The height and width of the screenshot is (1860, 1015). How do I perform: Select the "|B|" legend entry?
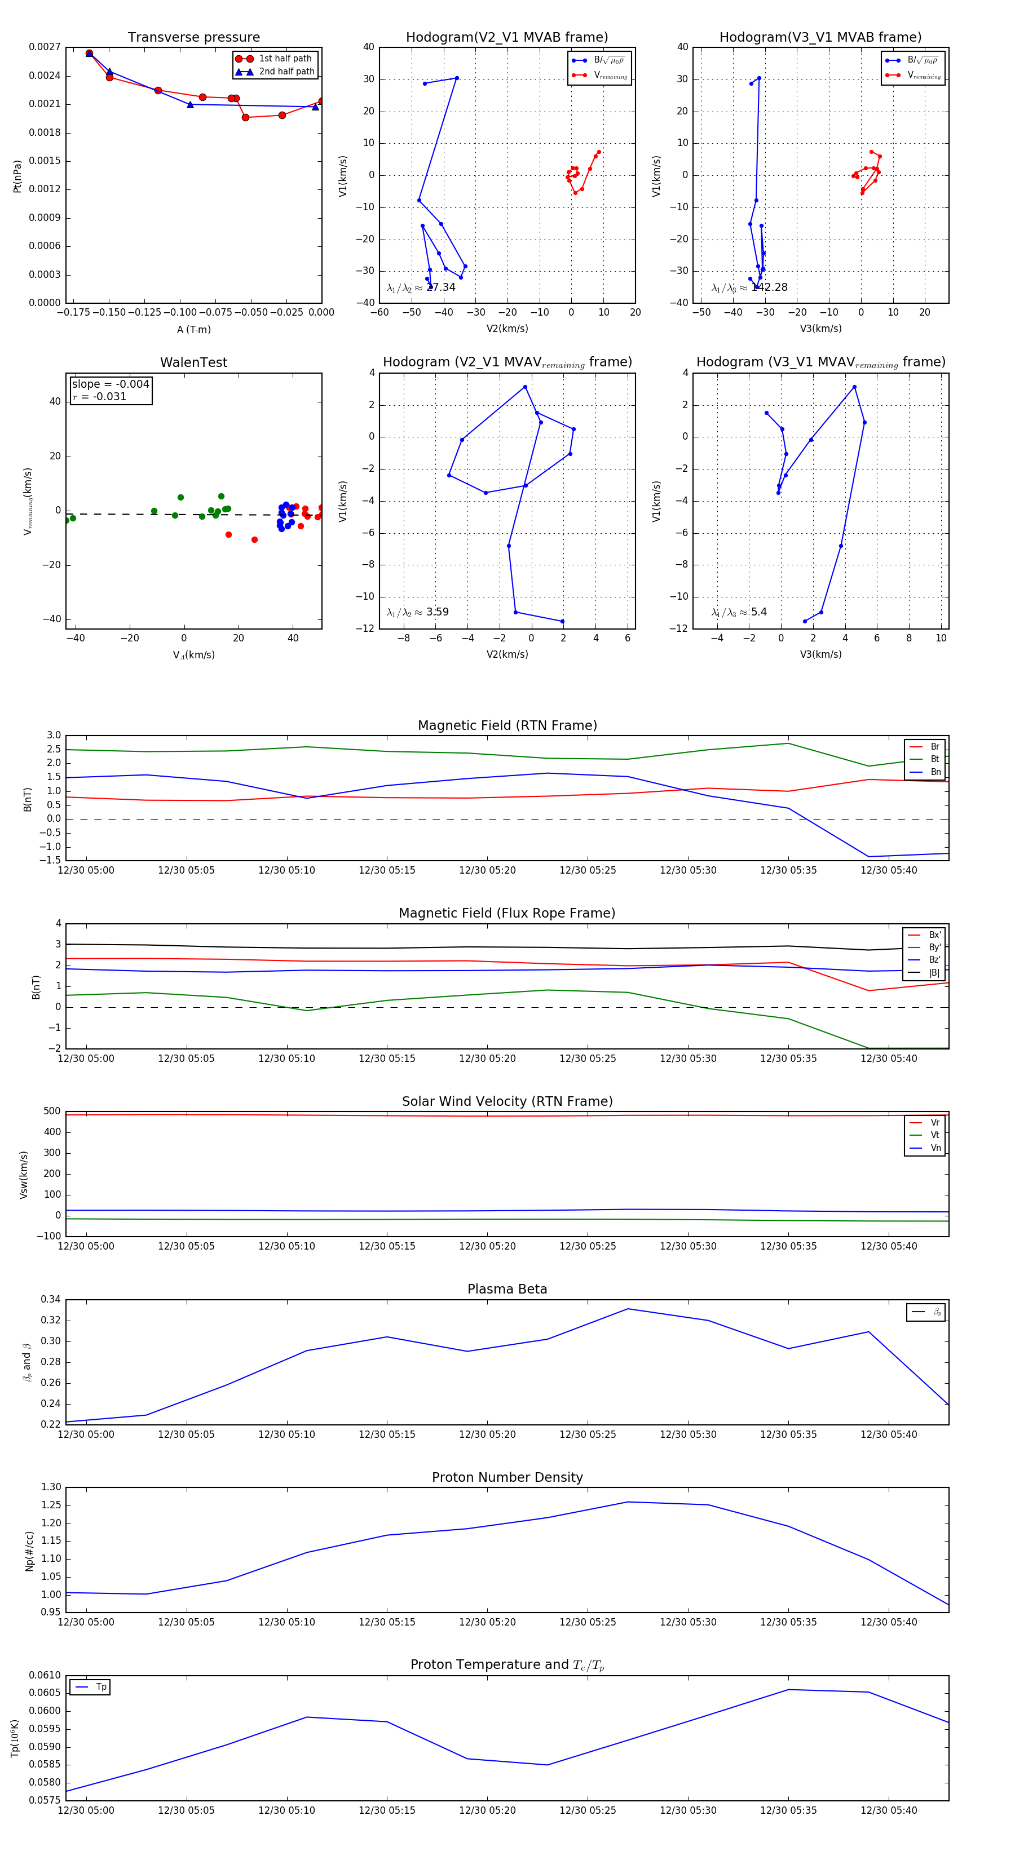[x=925, y=973]
